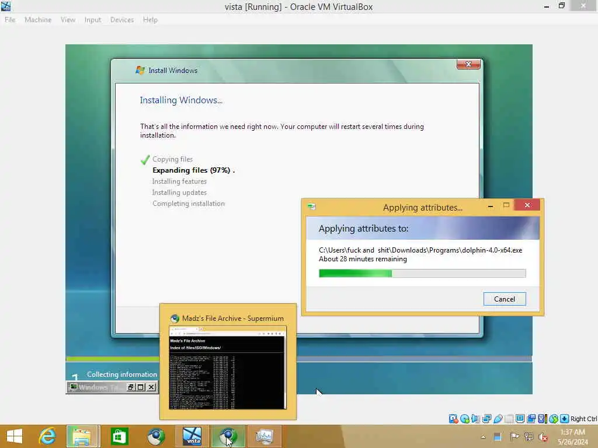Click the muted volume tray icon

pos(543,437)
